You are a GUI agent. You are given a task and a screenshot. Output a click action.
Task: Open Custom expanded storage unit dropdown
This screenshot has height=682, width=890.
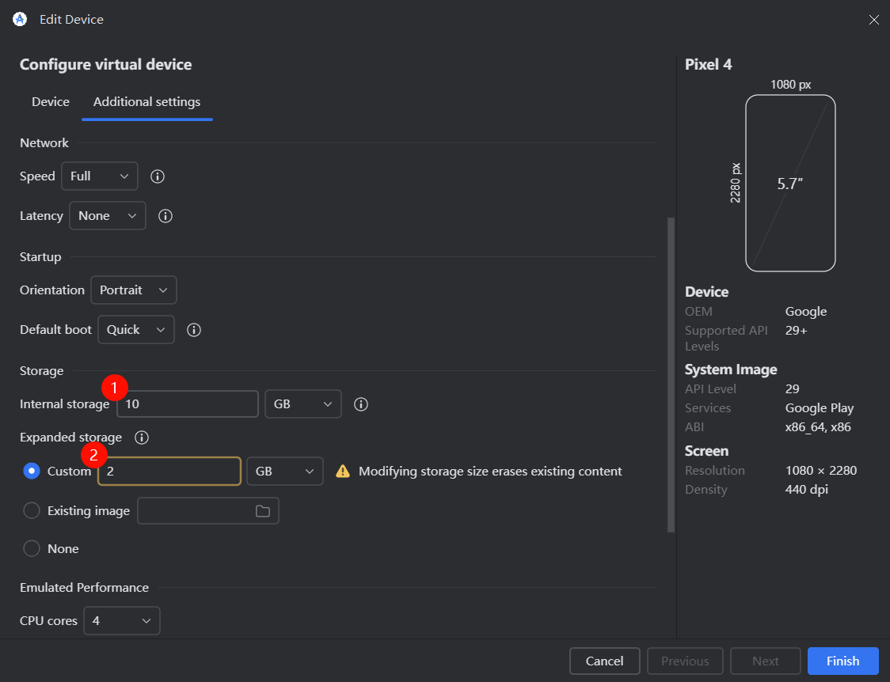pyautogui.click(x=285, y=471)
